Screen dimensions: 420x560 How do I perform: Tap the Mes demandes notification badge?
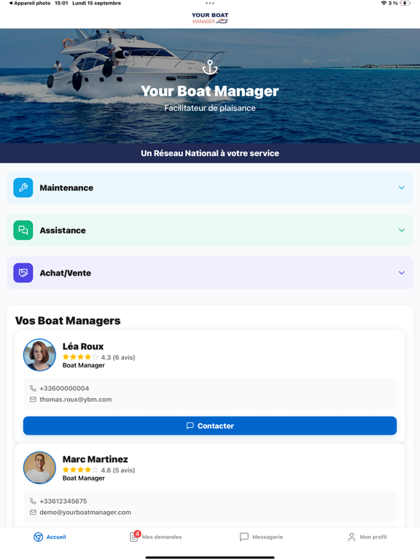(x=138, y=534)
